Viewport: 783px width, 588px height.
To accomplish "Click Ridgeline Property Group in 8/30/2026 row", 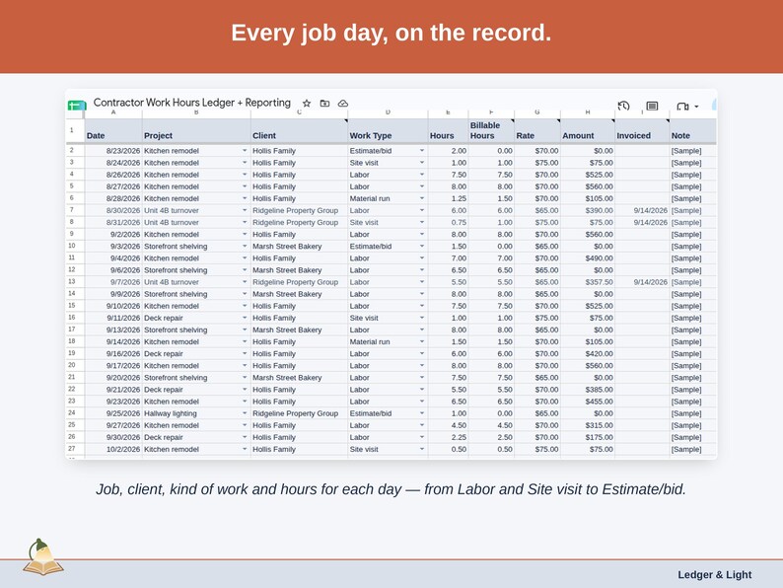I will coord(299,210).
